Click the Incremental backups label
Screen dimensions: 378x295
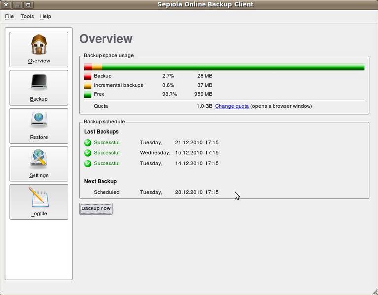pyautogui.click(x=118, y=85)
